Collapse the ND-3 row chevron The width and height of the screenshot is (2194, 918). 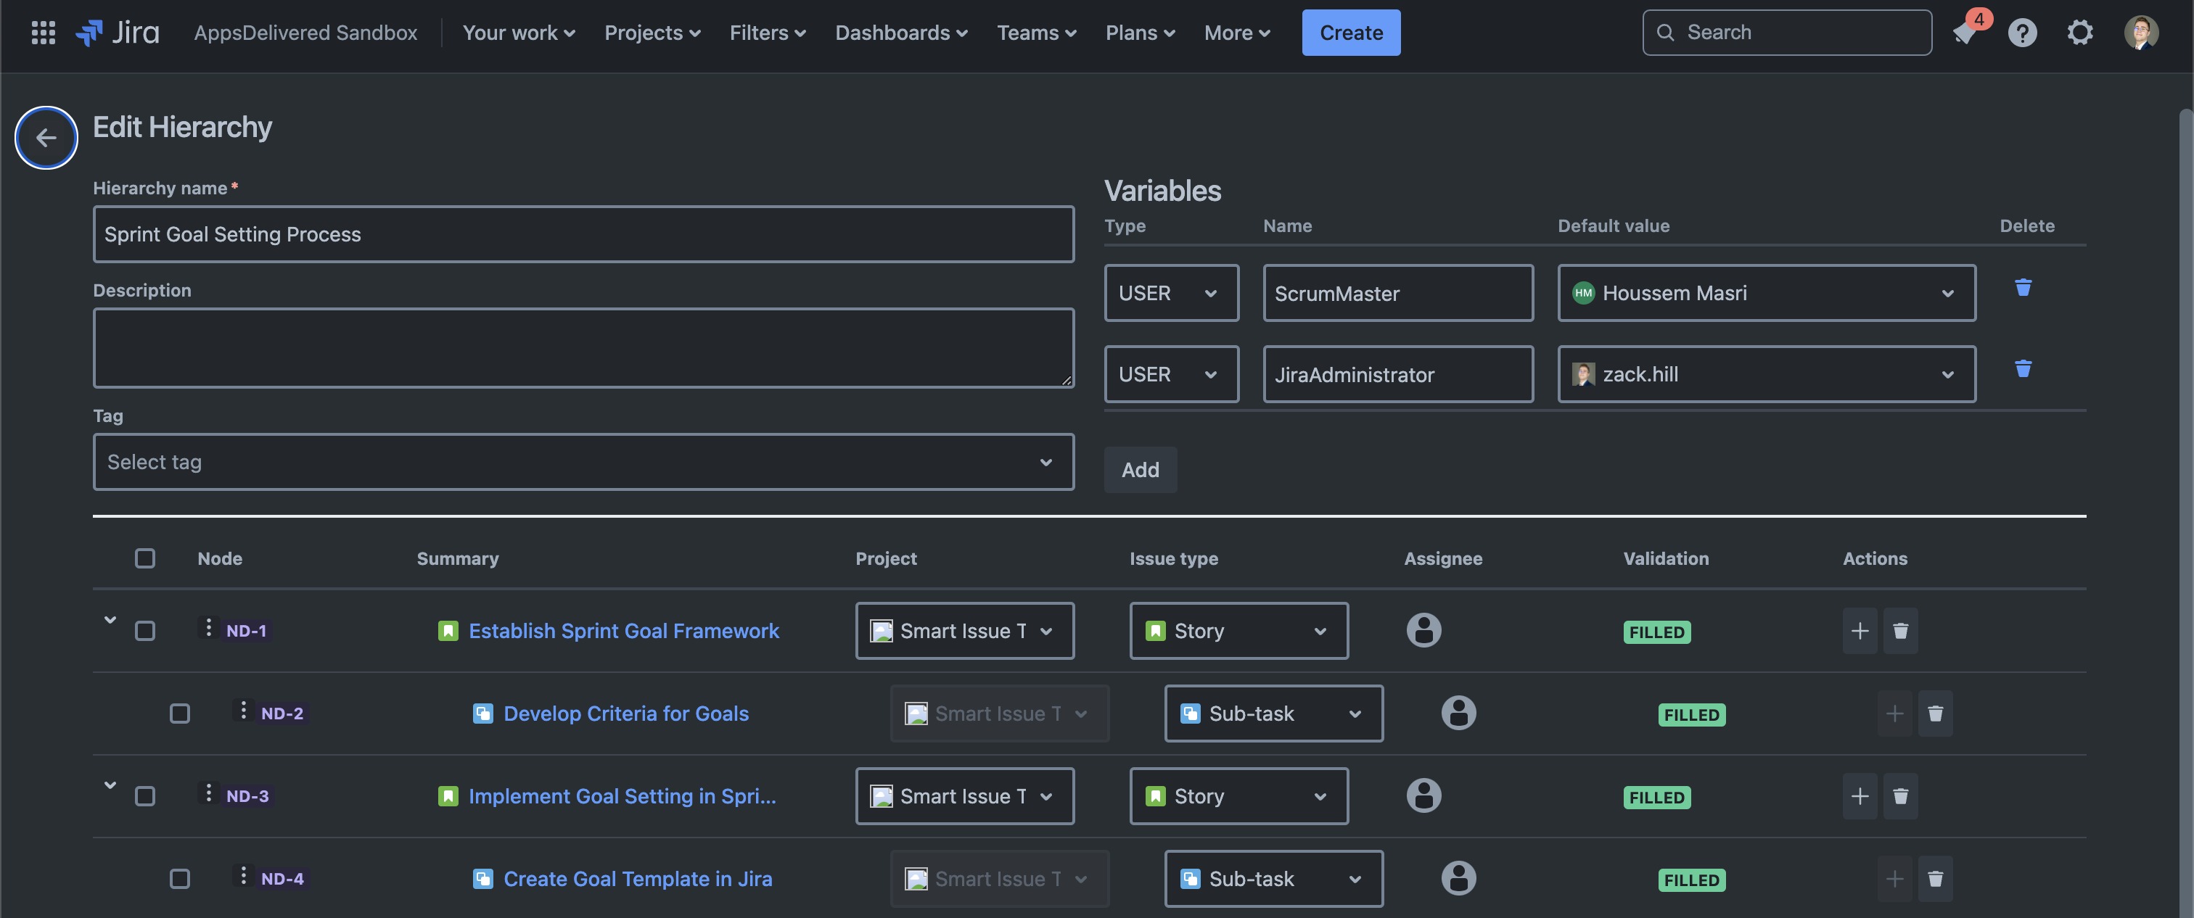click(110, 785)
